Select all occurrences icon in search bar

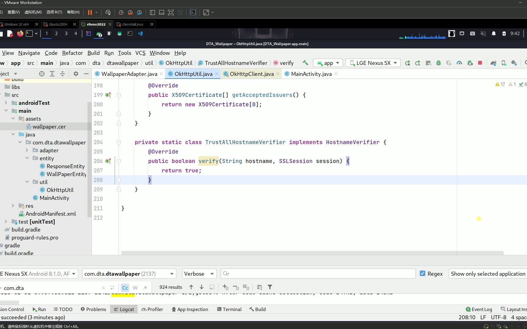[246, 287]
